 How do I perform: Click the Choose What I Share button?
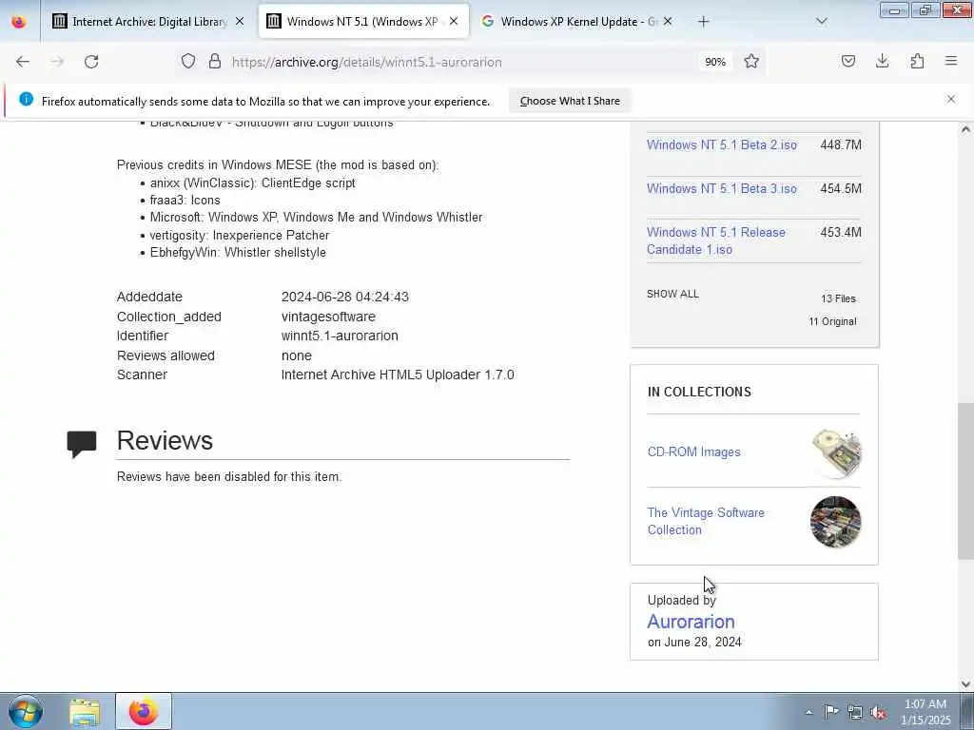pos(570,101)
